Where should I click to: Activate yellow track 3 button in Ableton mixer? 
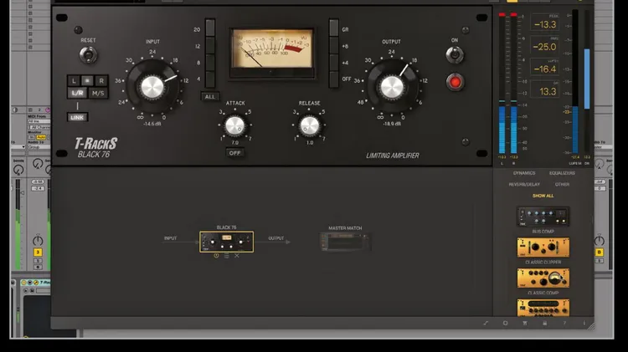[x=38, y=252]
